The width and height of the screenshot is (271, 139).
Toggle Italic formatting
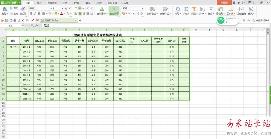(x=35, y=14)
